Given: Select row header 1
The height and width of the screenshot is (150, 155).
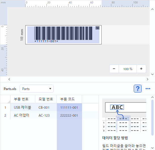Looking at the screenshot, I should pyautogui.click(x=5, y=108).
